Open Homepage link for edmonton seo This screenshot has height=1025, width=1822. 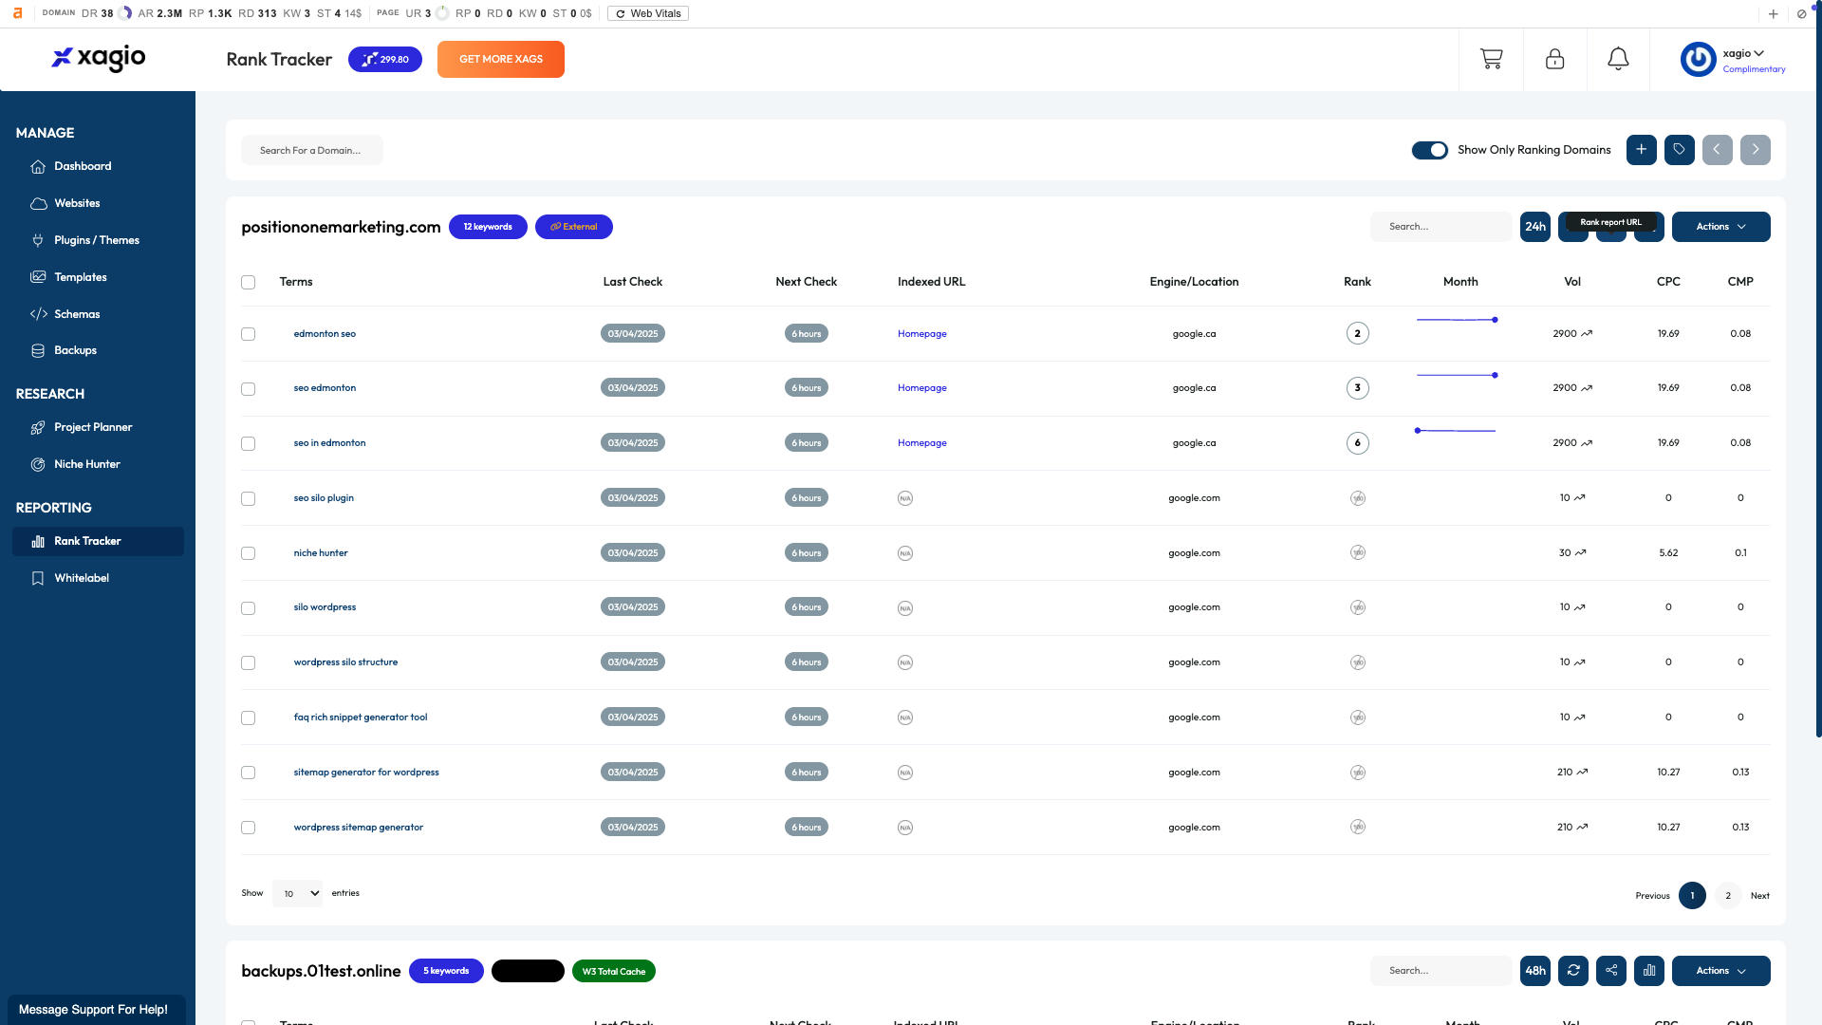pos(921,334)
